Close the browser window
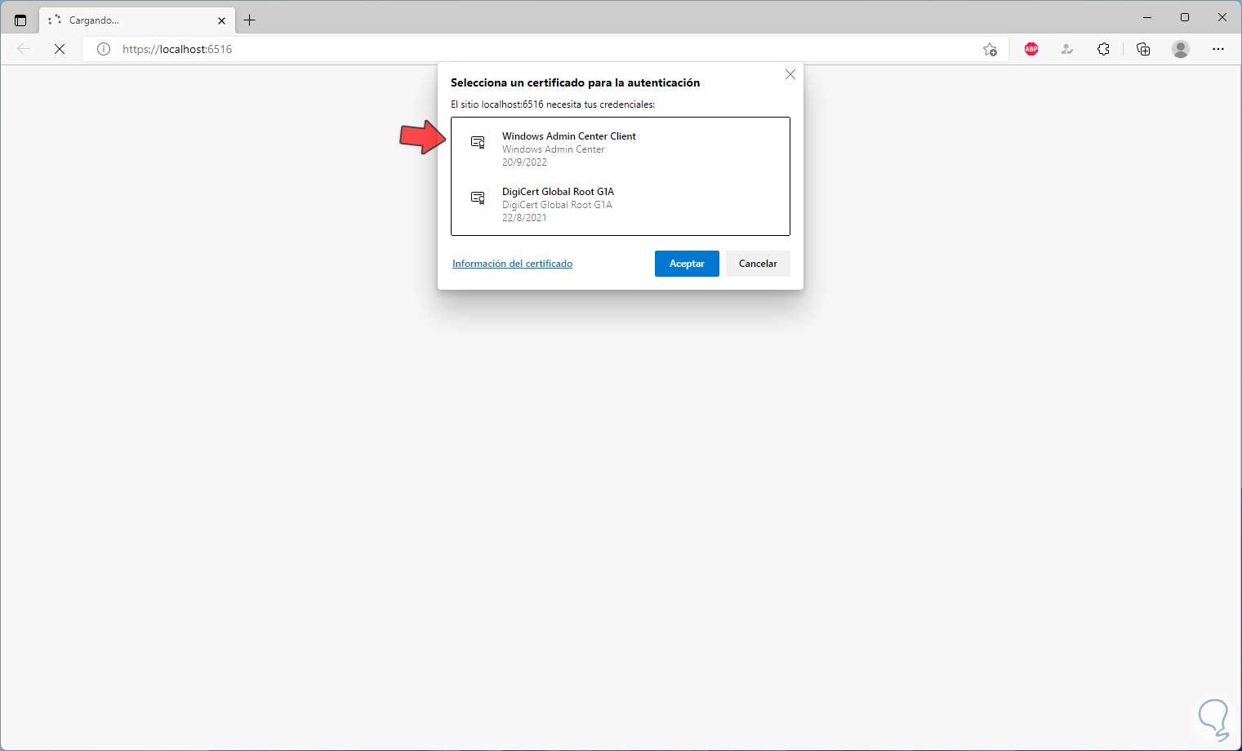1242x751 pixels. point(1222,17)
